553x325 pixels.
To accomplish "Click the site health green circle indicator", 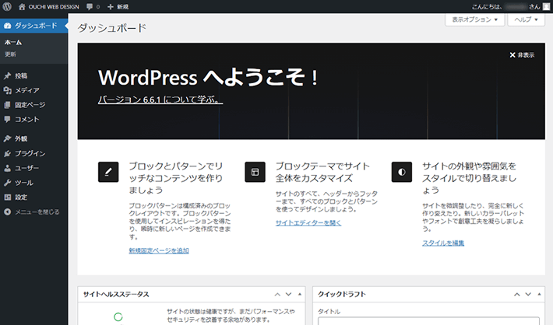I will 118,317.
